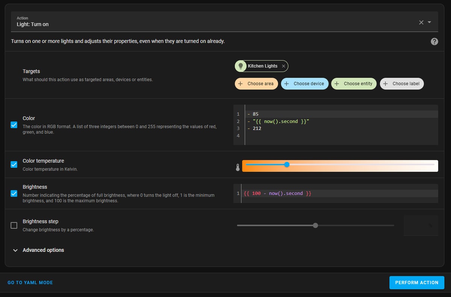Uncheck the Brightness checkbox
The width and height of the screenshot is (451, 297).
(14, 193)
